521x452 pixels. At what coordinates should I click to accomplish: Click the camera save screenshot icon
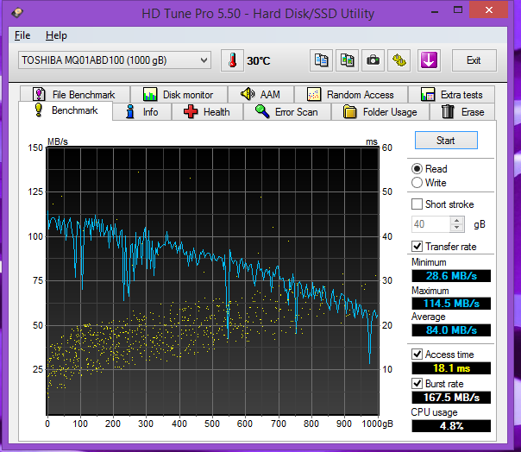pyautogui.click(x=373, y=60)
